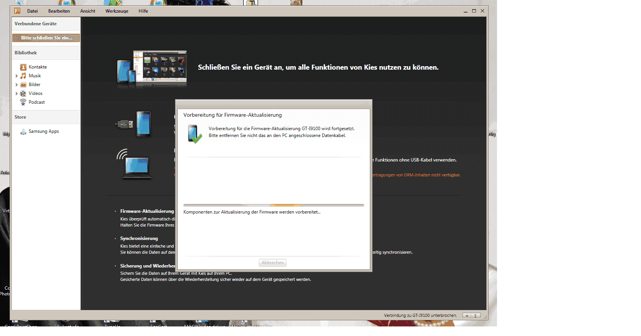The height and width of the screenshot is (336, 641).
Task: Expand the Bilder tree node
Action: [x=16, y=85]
